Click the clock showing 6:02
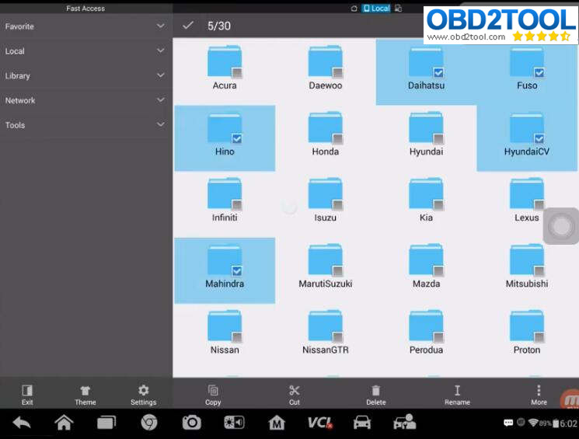579x439 pixels. click(569, 423)
